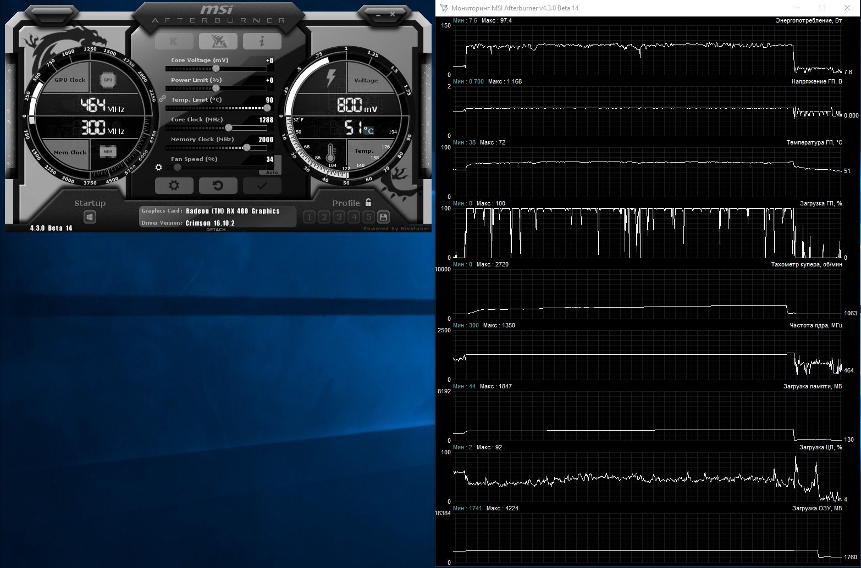Screen dimensions: 861x568
Task: Click the thermometer icon on the temperature gauge
Action: pyautogui.click(x=330, y=153)
